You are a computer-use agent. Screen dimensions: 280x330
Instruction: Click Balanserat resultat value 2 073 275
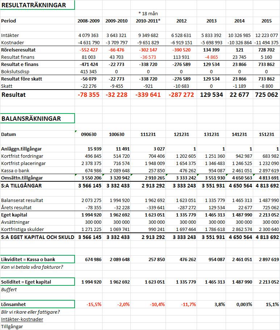91,200
